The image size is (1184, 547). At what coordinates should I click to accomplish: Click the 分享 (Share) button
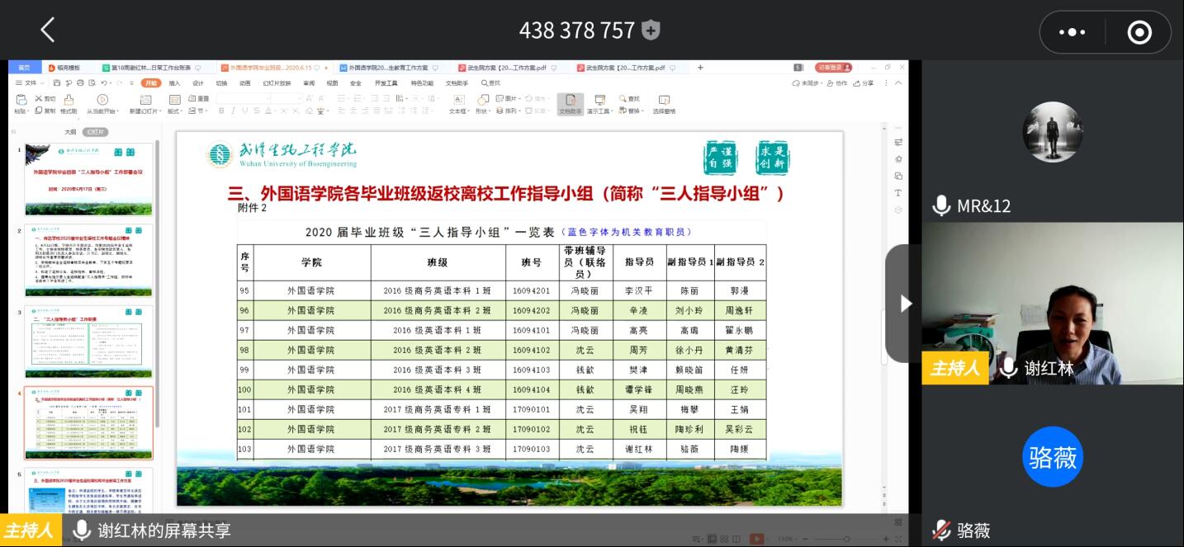coord(864,83)
